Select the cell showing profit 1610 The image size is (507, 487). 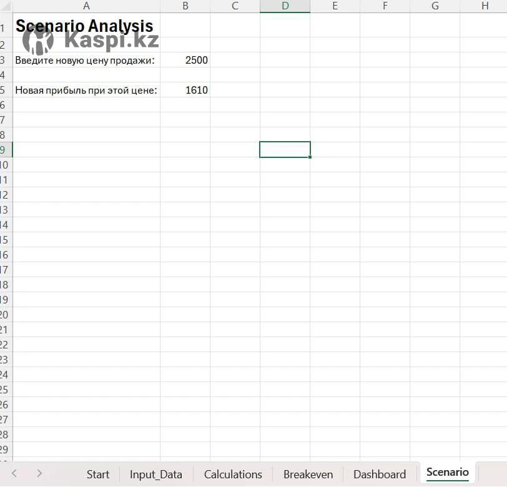coord(185,90)
